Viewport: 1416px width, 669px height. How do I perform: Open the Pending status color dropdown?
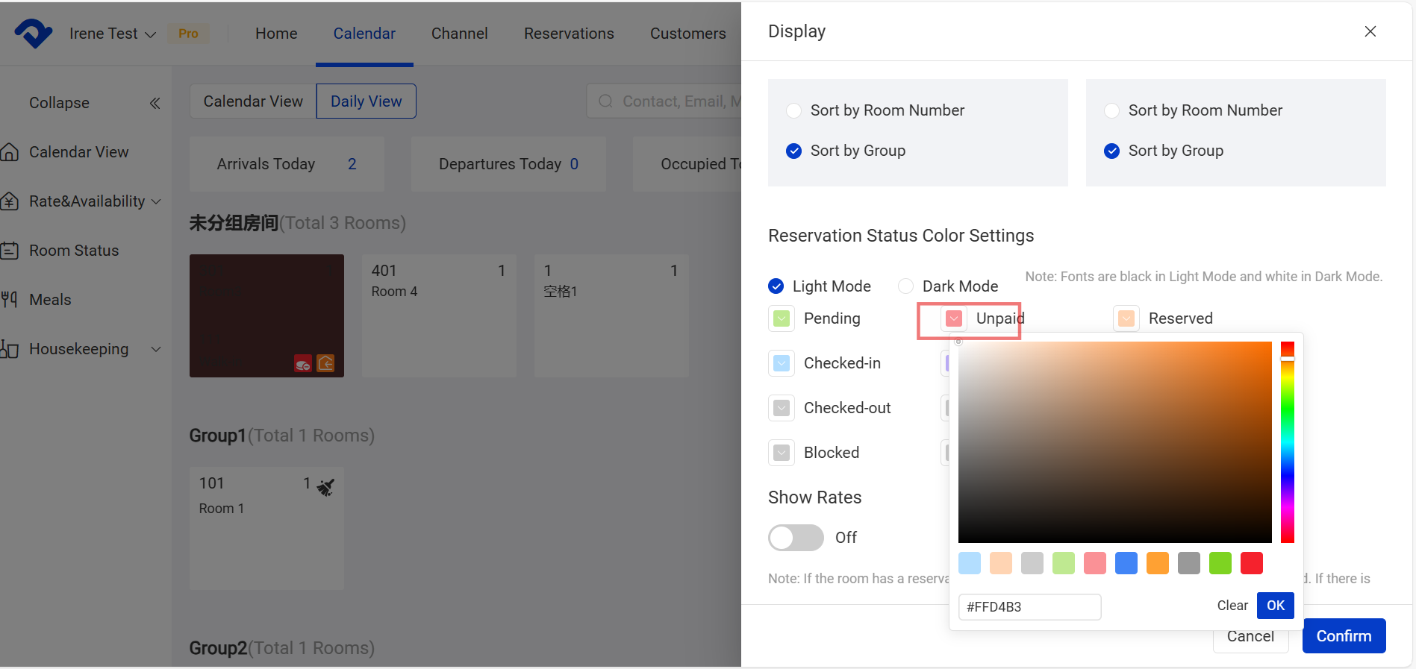coord(782,318)
